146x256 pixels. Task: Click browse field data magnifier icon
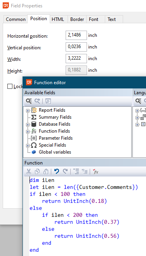(48, 101)
